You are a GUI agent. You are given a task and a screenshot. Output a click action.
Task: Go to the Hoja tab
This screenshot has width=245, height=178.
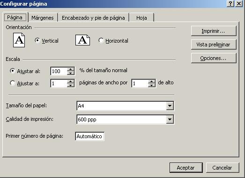coord(141,18)
